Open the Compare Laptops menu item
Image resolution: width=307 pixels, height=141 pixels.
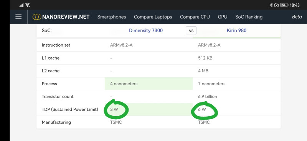[x=153, y=17]
